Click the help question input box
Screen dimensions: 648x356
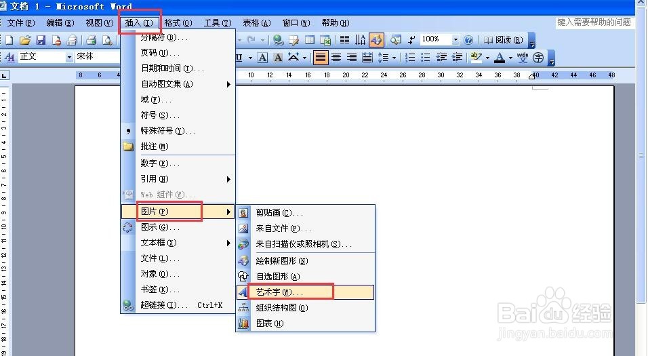(x=594, y=22)
